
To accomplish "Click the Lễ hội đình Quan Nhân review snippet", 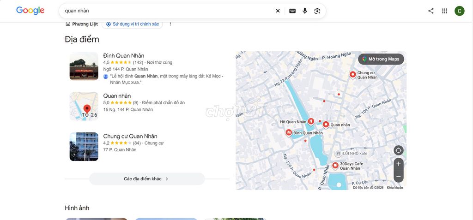I will [166, 79].
